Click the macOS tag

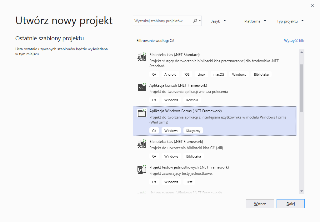point(218,74)
